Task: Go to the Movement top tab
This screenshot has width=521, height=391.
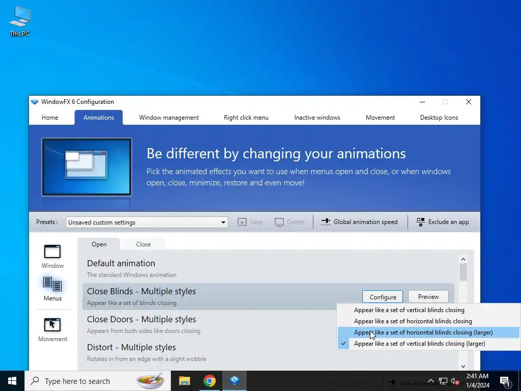Action: click(x=380, y=118)
